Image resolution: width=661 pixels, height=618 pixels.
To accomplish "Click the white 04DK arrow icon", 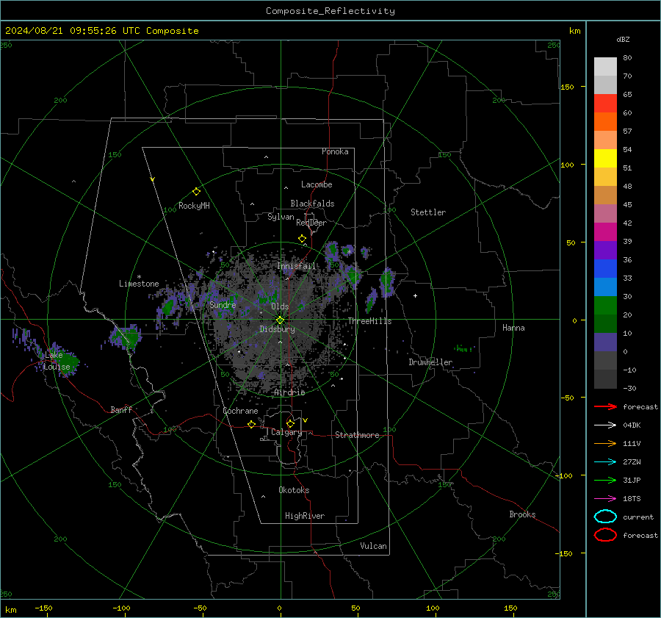I will coord(605,425).
